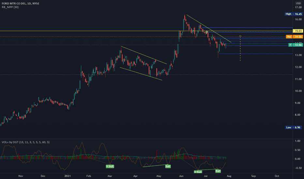Click the green F 13.86 price tag
Viewport: 304px width, 179px height.
click(x=296, y=45)
